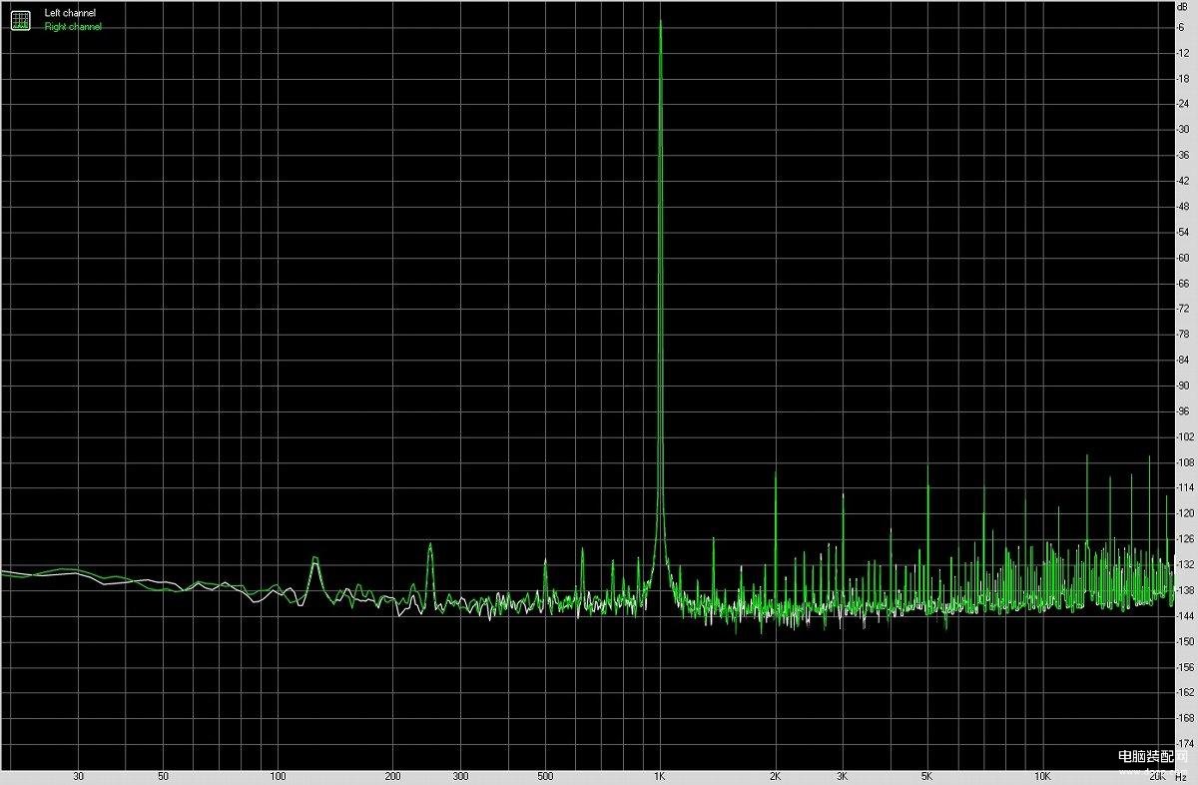Viewport: 1198px width, 785px height.
Task: Click the 100 Hz frequency axis label
Action: coord(279,776)
